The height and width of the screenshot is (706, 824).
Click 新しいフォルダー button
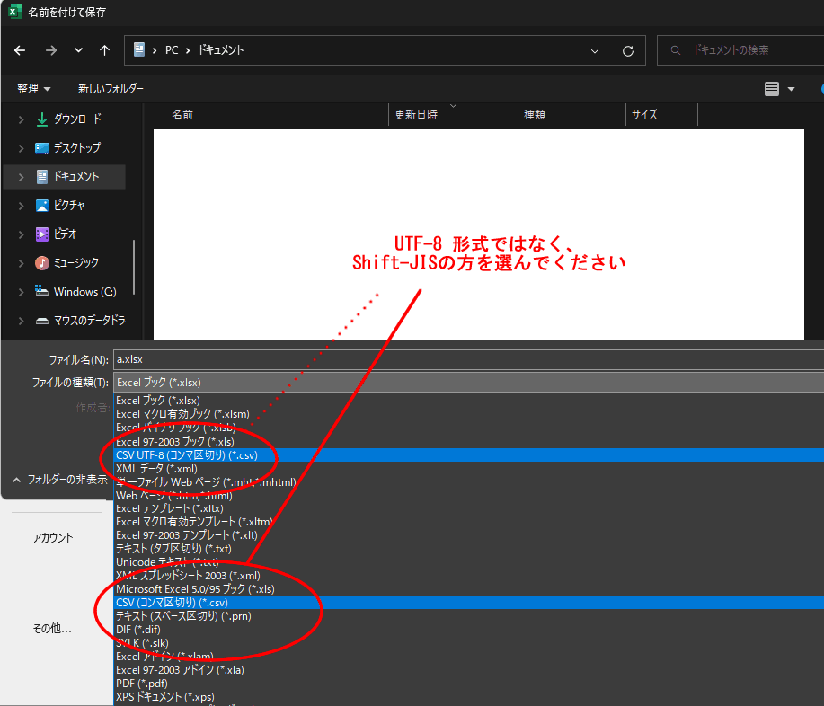[x=111, y=89]
